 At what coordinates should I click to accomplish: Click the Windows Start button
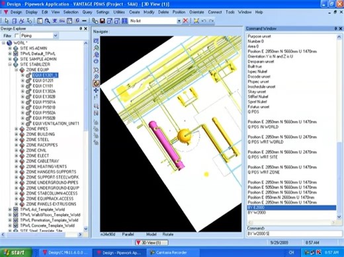16,252
